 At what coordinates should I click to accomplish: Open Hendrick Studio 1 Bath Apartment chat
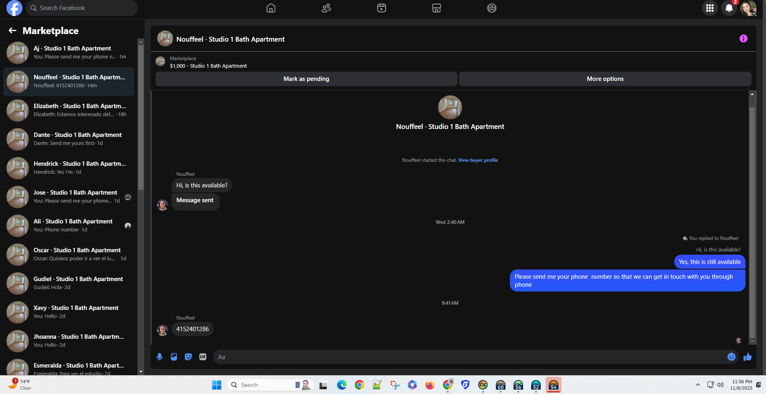69,168
